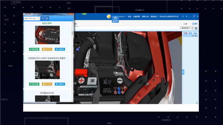Click green jump-to-step button under 架起支撑杆
This screenshot has width=223, height=125.
coord(34,49)
